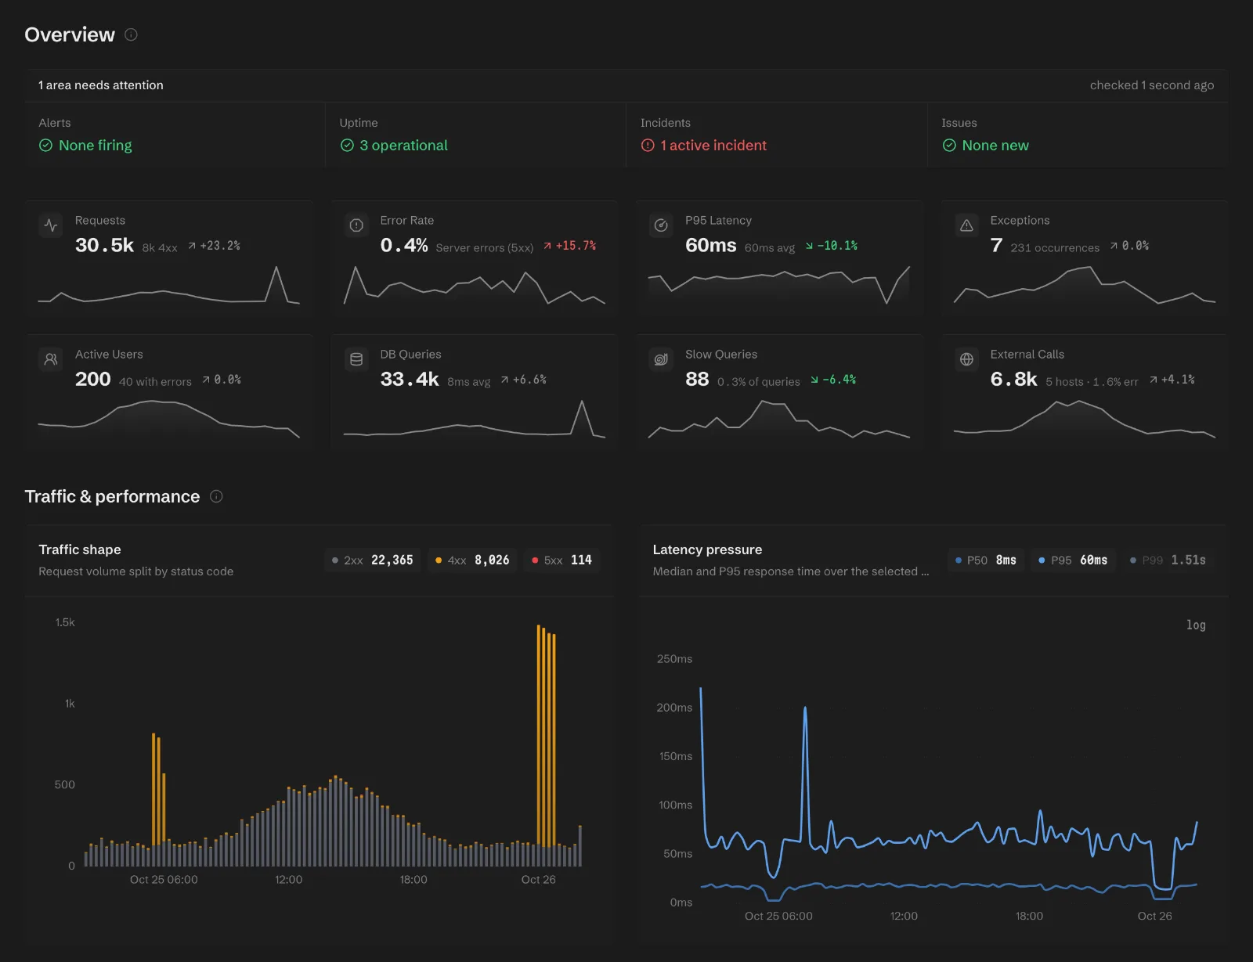Click the info icon beside Traffic & performance
The height and width of the screenshot is (962, 1253).
(x=217, y=496)
